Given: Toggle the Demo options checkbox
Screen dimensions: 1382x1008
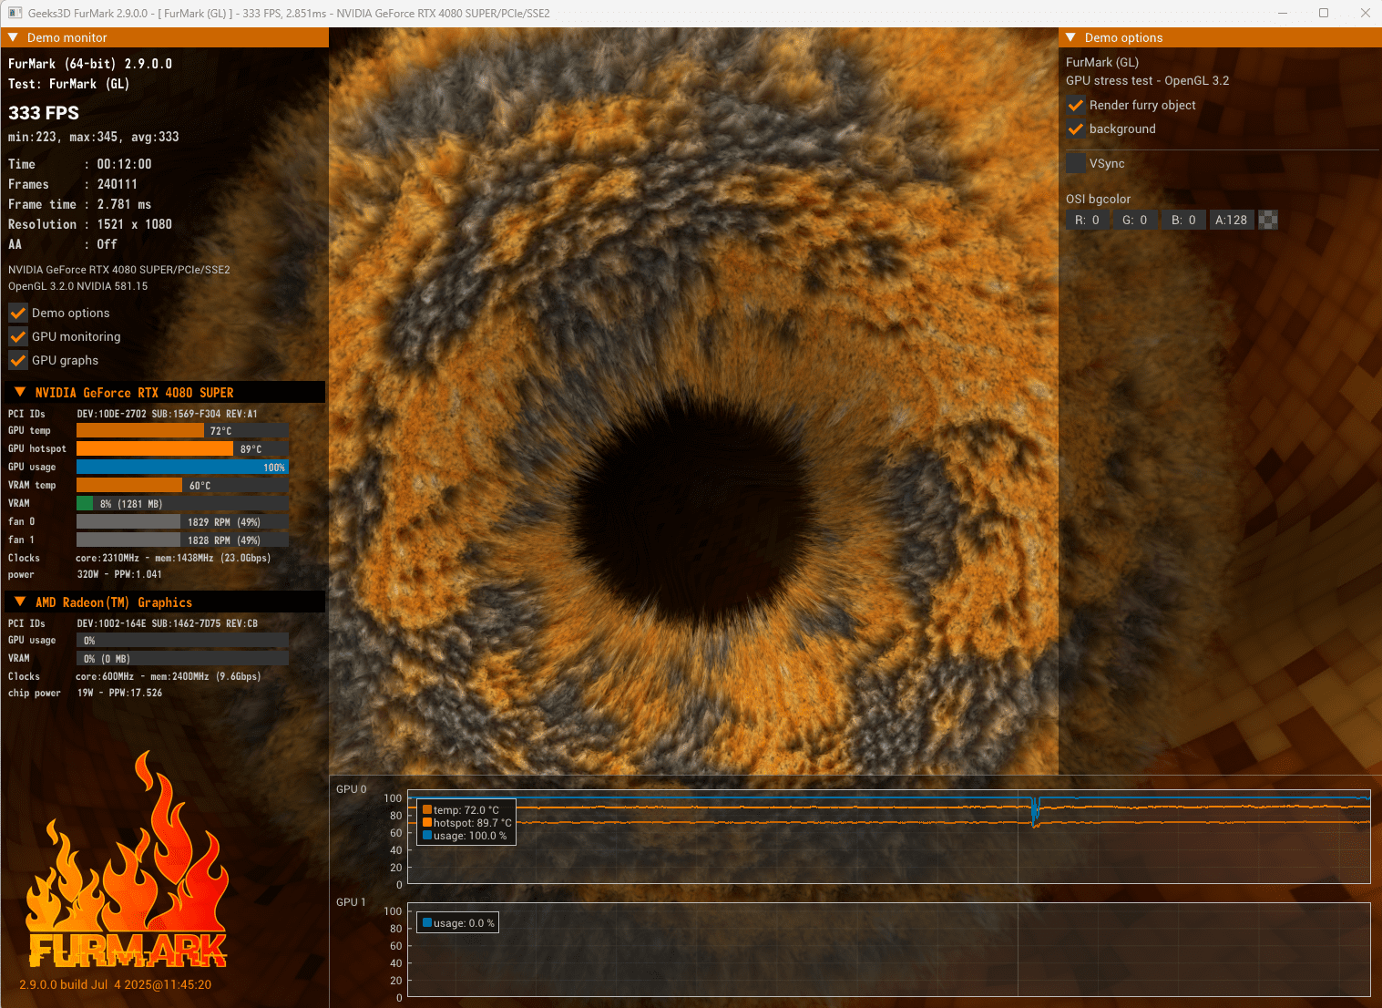Looking at the screenshot, I should [18, 313].
